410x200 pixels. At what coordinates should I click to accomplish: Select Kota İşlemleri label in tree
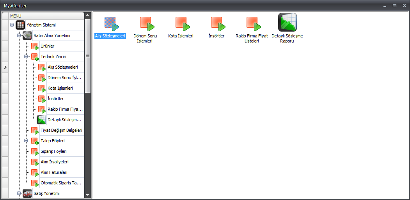coord(60,88)
